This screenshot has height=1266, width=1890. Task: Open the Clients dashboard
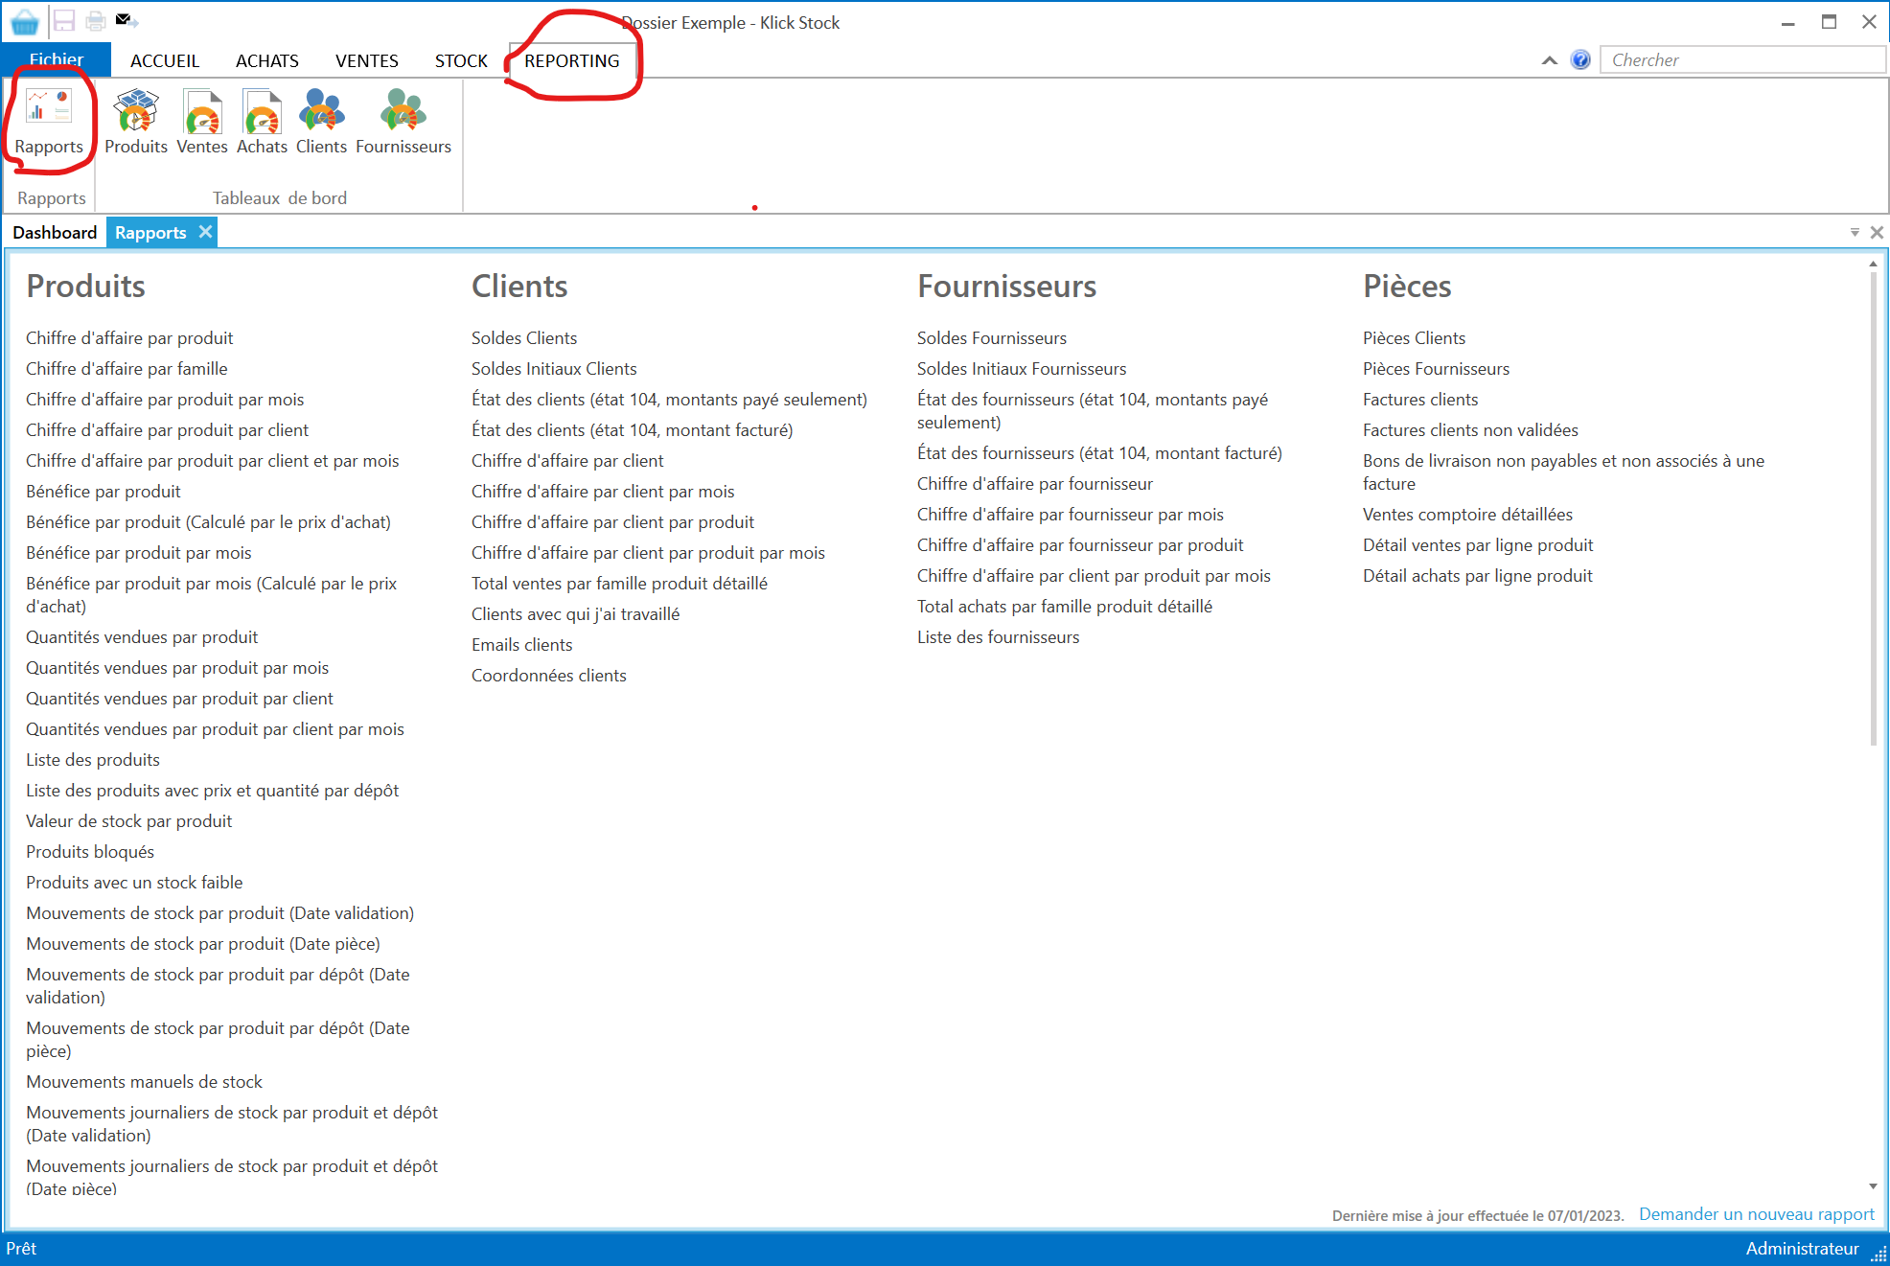coord(321,120)
